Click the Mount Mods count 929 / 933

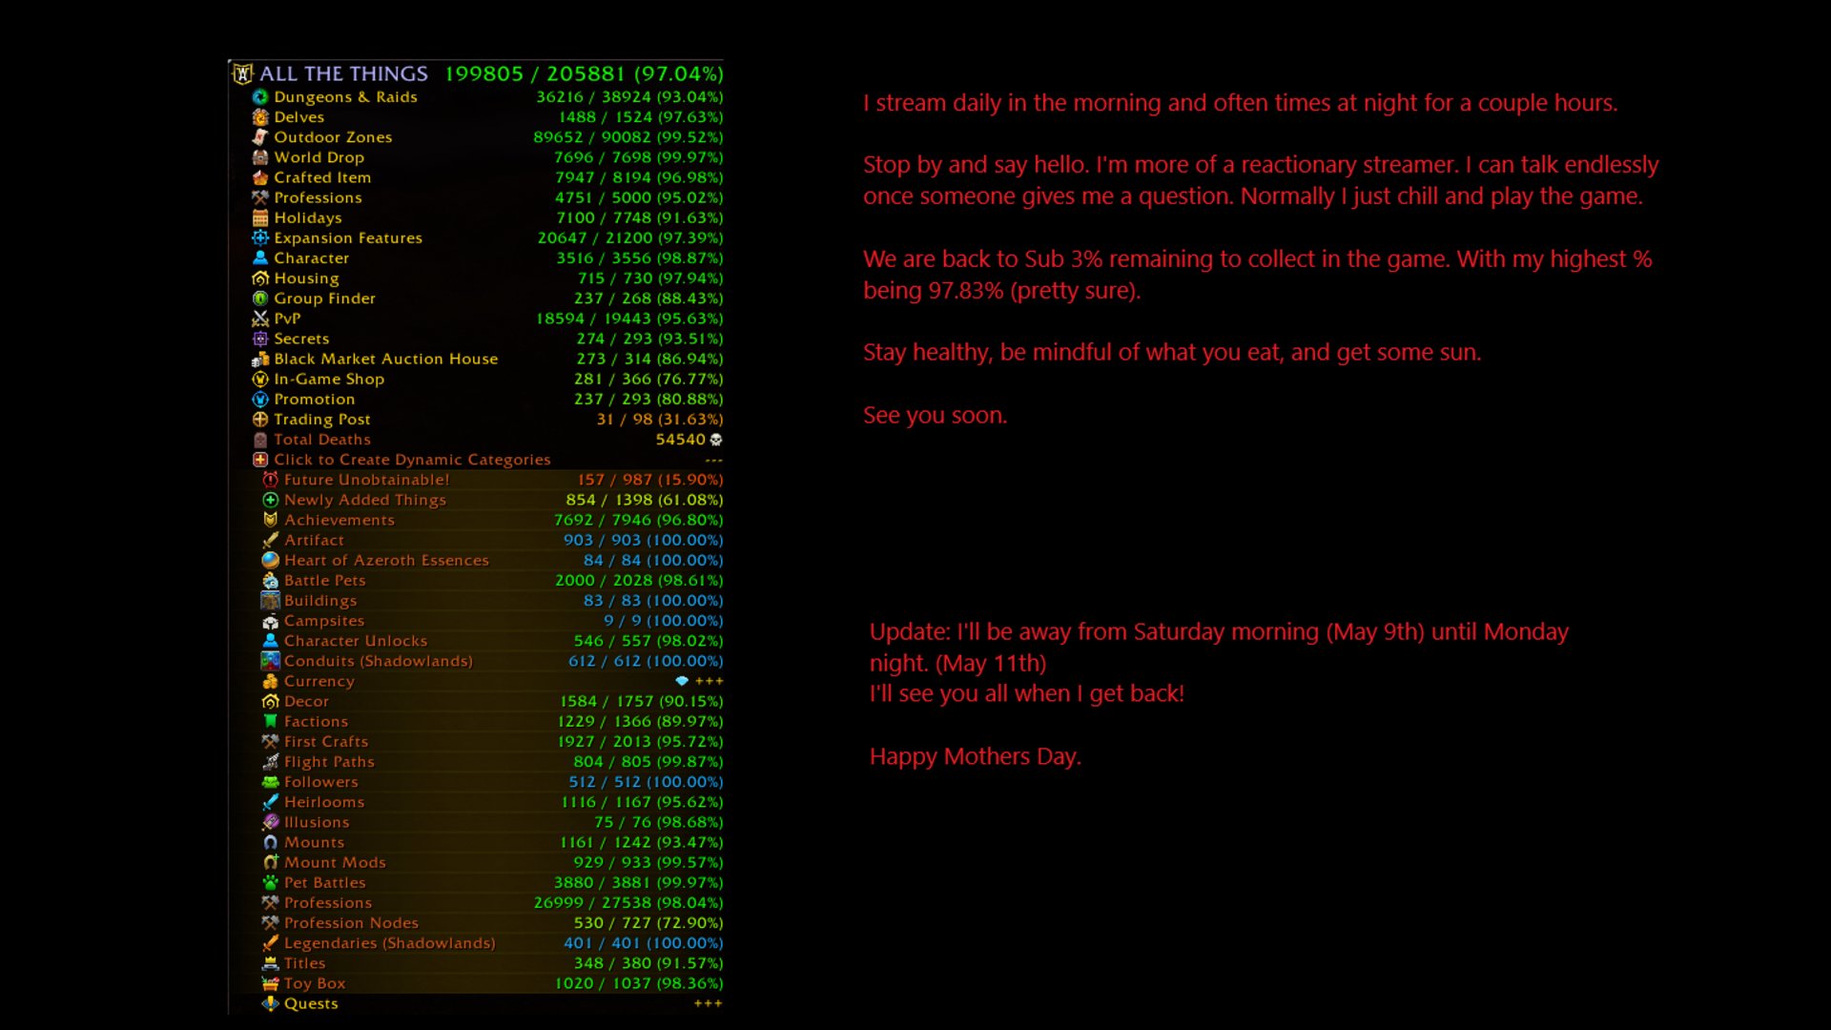(x=613, y=862)
